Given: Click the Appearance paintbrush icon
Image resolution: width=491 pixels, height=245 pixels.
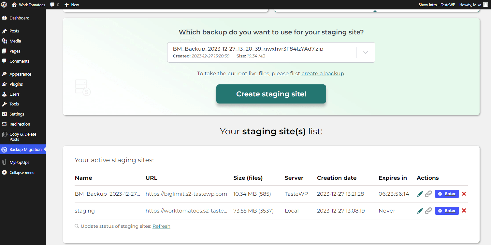Looking at the screenshot, I should point(4,74).
